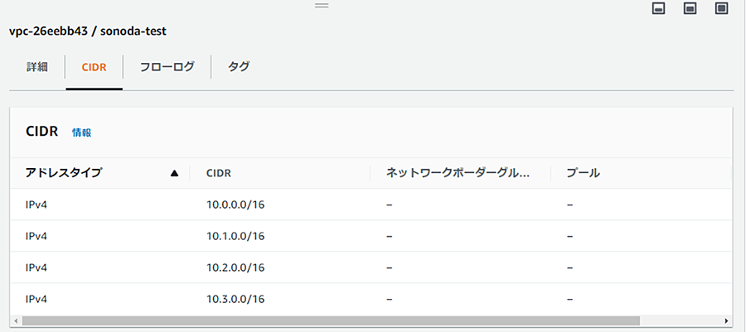Click the vpc-26eebb43 / sonoda-test heading

pos(88,31)
